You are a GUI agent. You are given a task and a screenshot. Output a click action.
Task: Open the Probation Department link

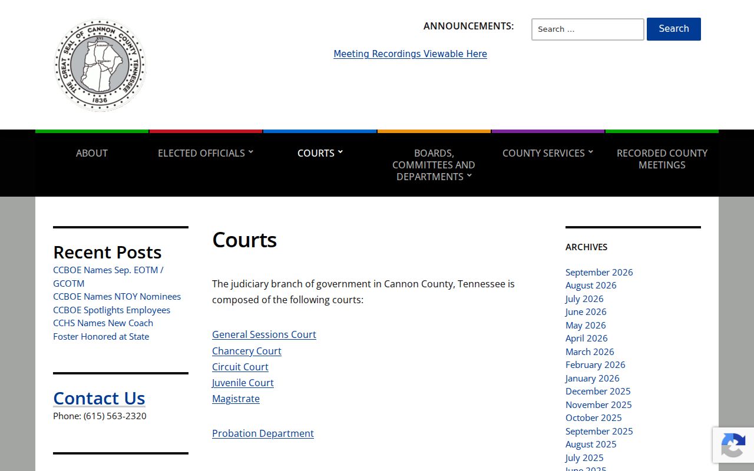263,433
